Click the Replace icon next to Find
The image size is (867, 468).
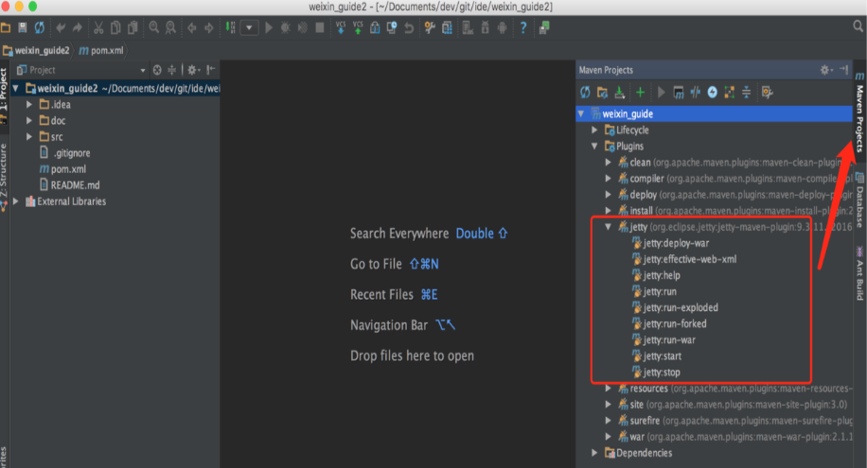click(x=171, y=27)
